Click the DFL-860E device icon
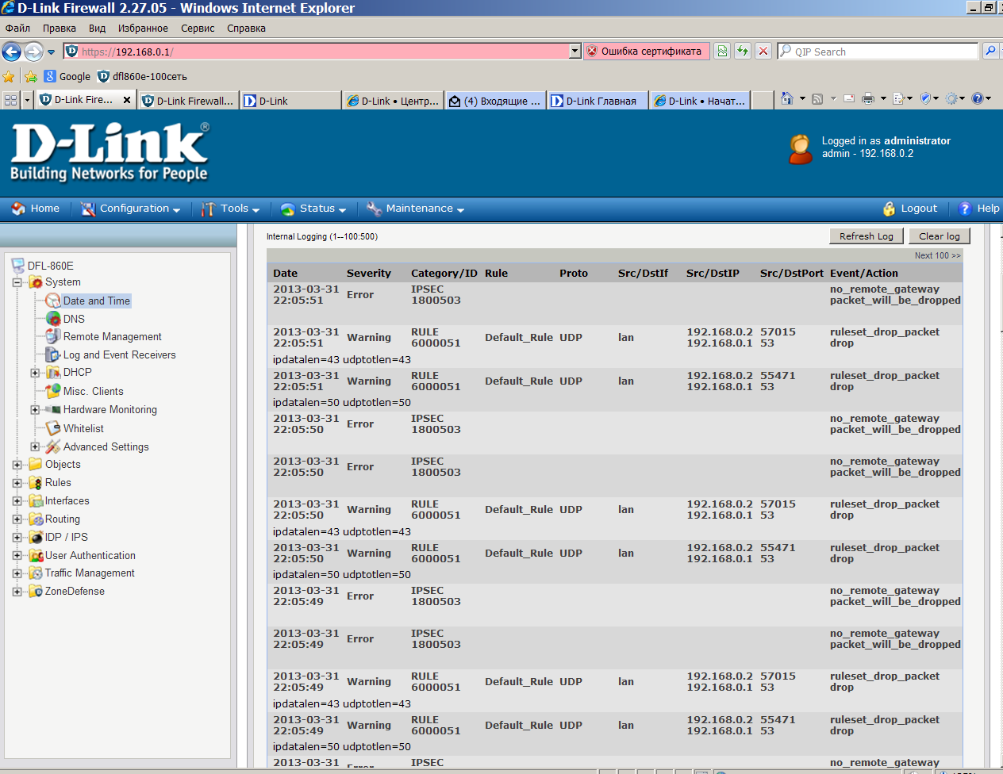 [18, 266]
